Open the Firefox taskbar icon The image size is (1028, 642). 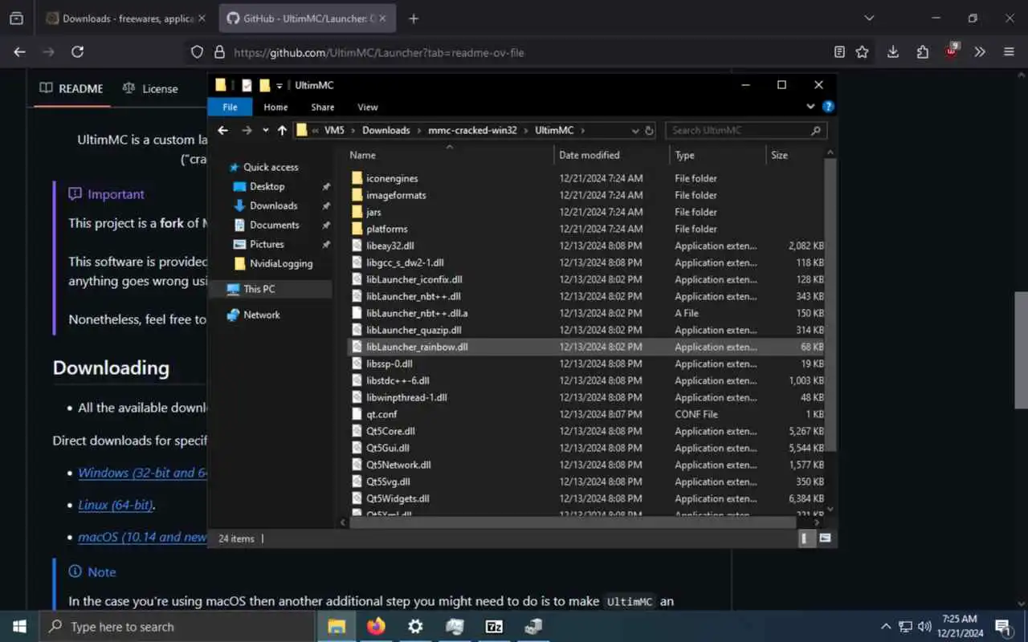pos(376,627)
